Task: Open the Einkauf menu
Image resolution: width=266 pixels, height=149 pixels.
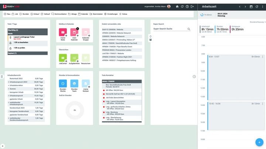Action: 35,14
